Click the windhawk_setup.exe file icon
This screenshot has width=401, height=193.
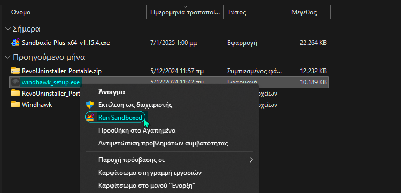coord(16,82)
